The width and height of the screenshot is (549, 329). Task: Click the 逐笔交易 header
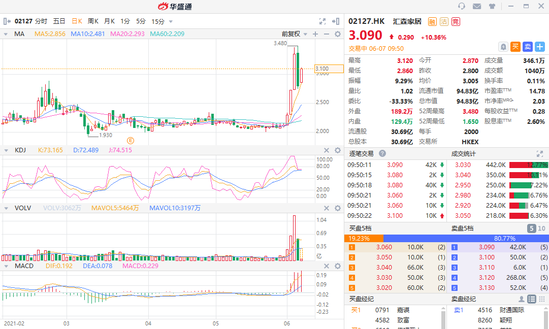click(361, 154)
